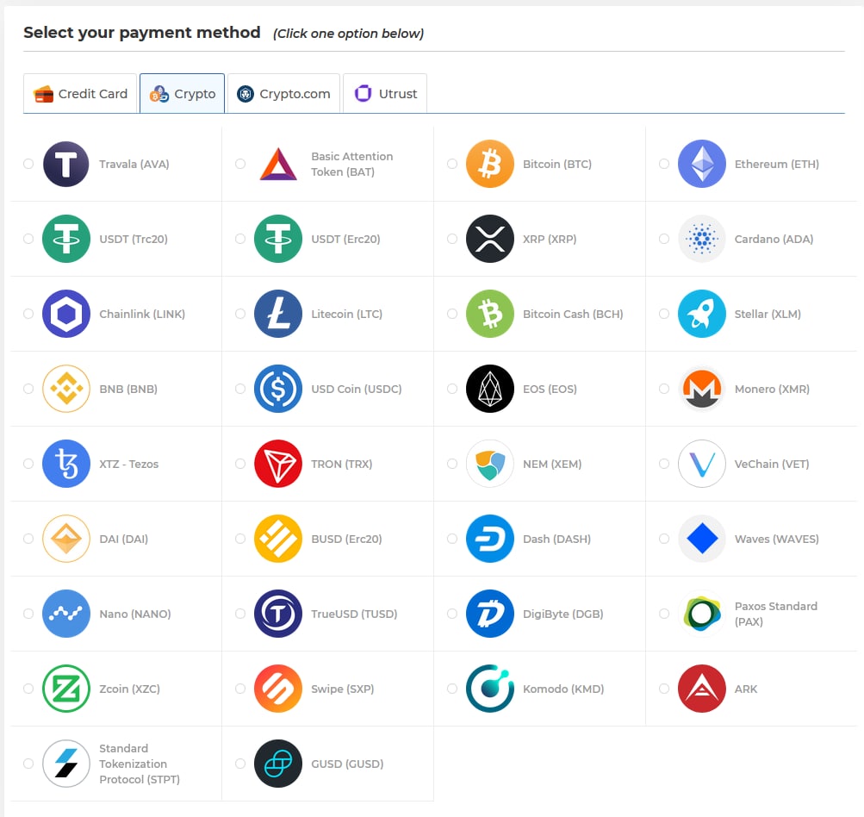The width and height of the screenshot is (864, 817).
Task: Pick the Dash (DASH) radio button
Action: pyautogui.click(x=452, y=539)
